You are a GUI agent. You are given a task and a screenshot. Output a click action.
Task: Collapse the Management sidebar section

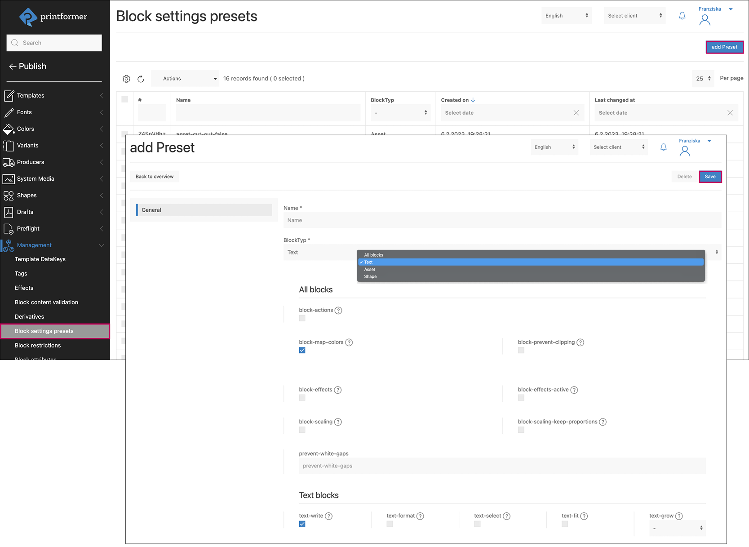(x=101, y=245)
